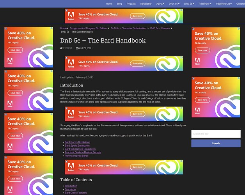Click the Table of Contents heading
245x195 pixels.
[76, 180]
